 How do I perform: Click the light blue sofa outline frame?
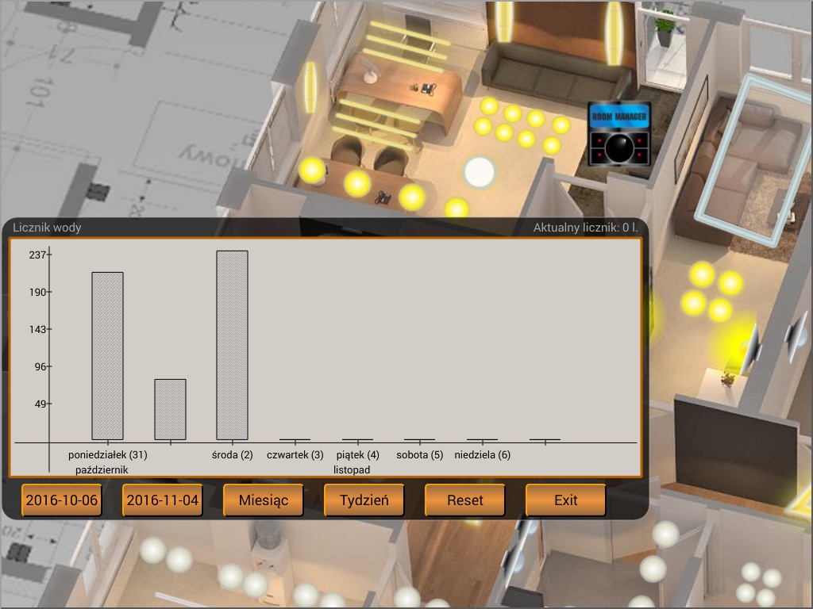click(x=753, y=162)
